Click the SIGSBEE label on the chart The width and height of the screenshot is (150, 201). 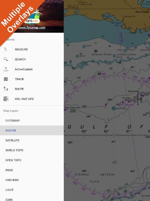(x=82, y=174)
